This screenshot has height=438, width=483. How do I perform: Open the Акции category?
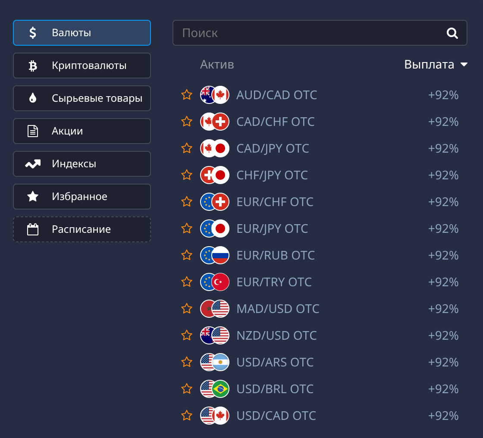coord(82,131)
